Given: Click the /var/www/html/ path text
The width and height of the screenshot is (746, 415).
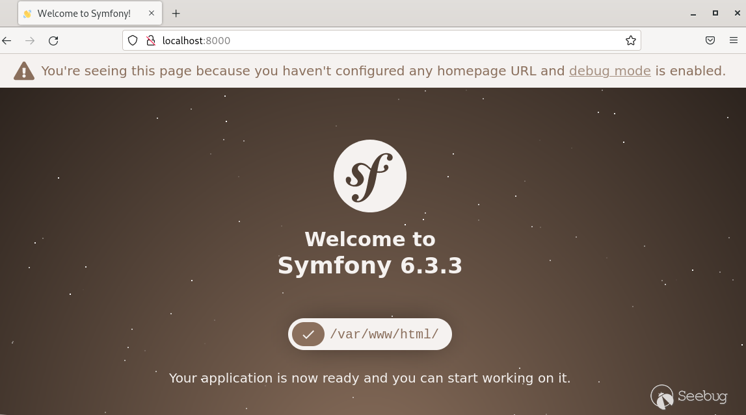Looking at the screenshot, I should [x=384, y=334].
